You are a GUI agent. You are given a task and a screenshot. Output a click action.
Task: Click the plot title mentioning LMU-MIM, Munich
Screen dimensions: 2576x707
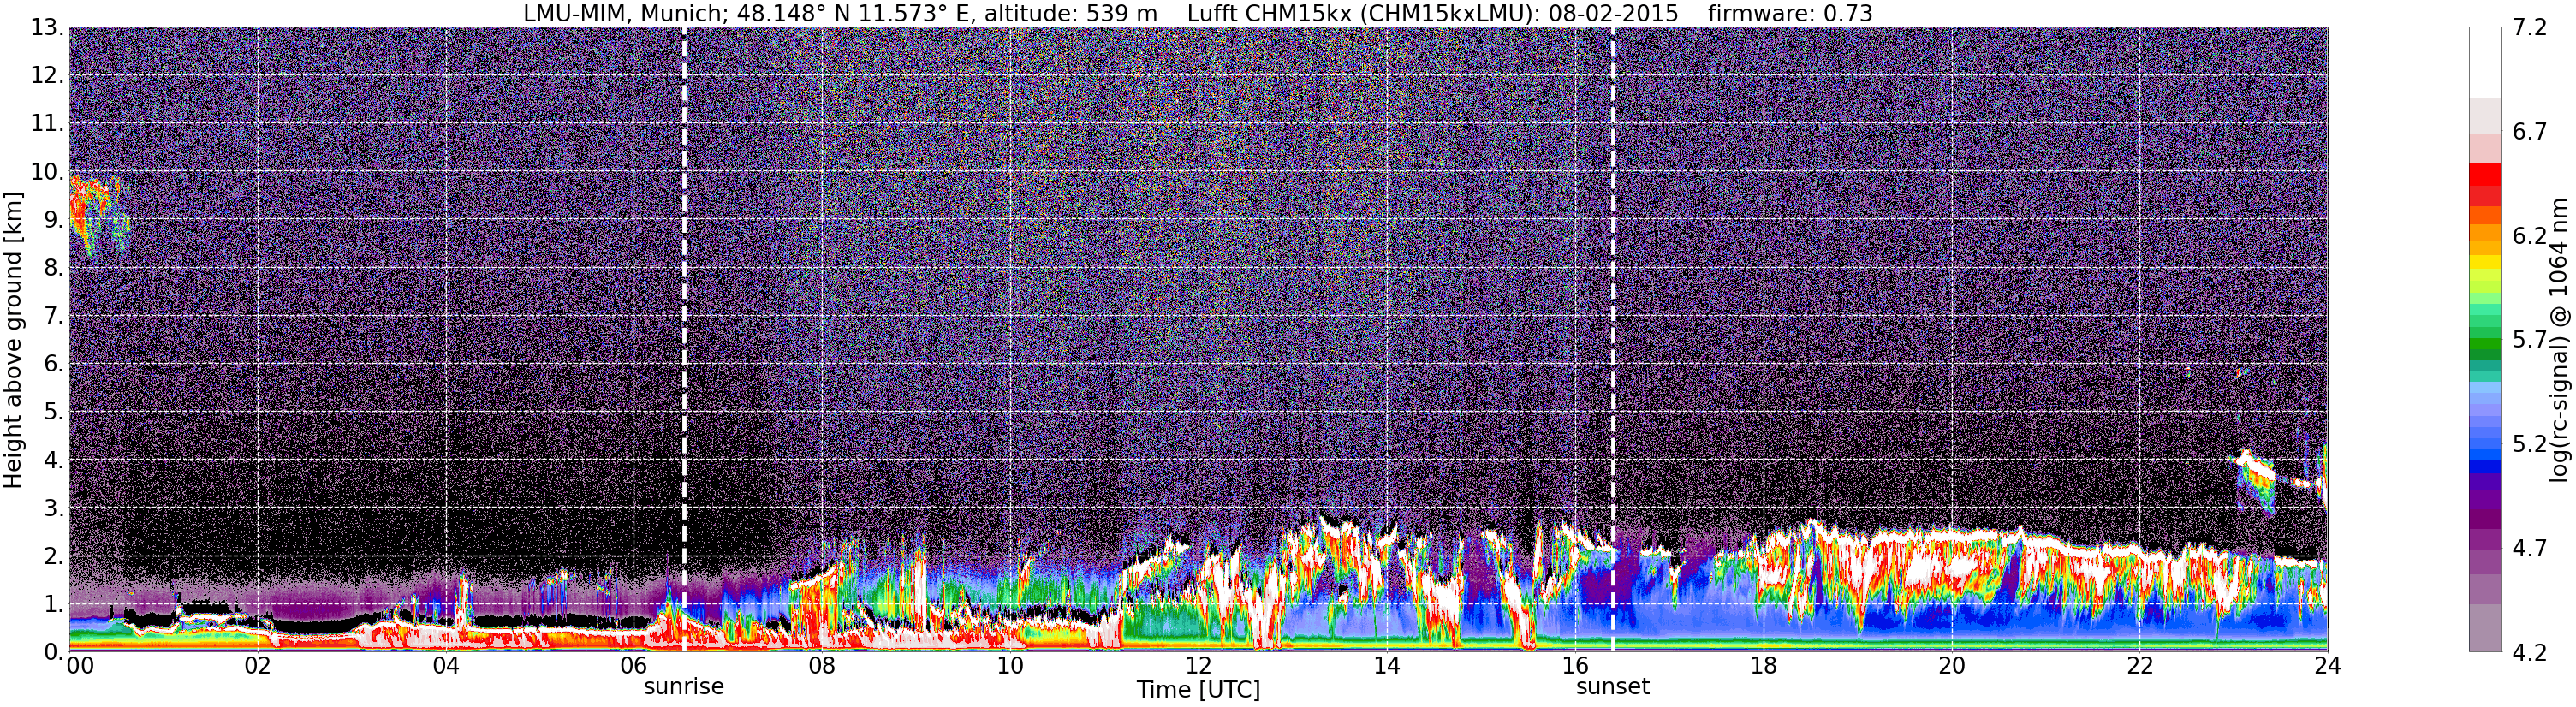click(x=1198, y=13)
